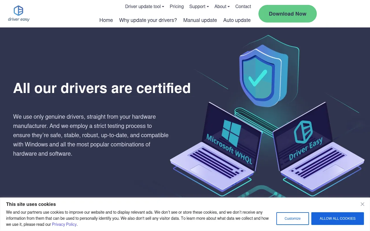Open Why update your drivers? section
This screenshot has width=370, height=231.
(148, 20)
